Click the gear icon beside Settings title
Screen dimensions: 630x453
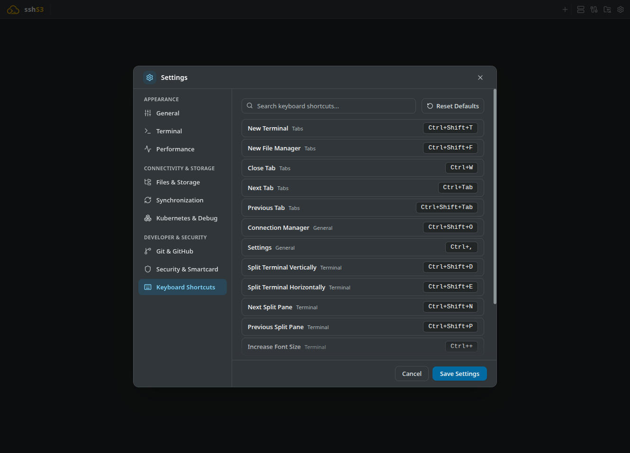[x=150, y=78]
